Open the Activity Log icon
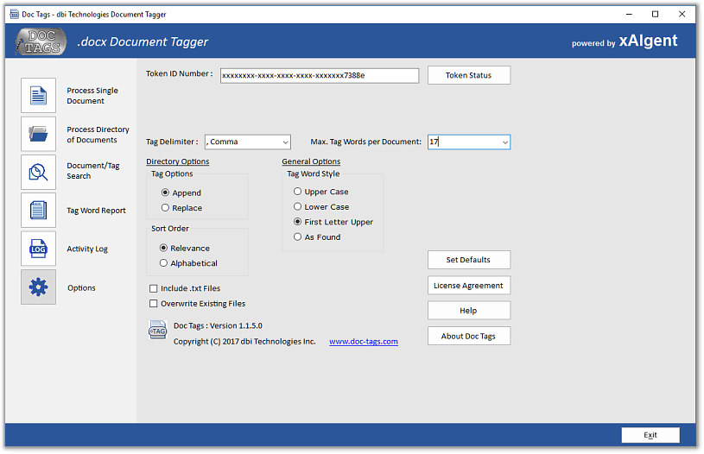The width and height of the screenshot is (704, 454). (x=38, y=249)
